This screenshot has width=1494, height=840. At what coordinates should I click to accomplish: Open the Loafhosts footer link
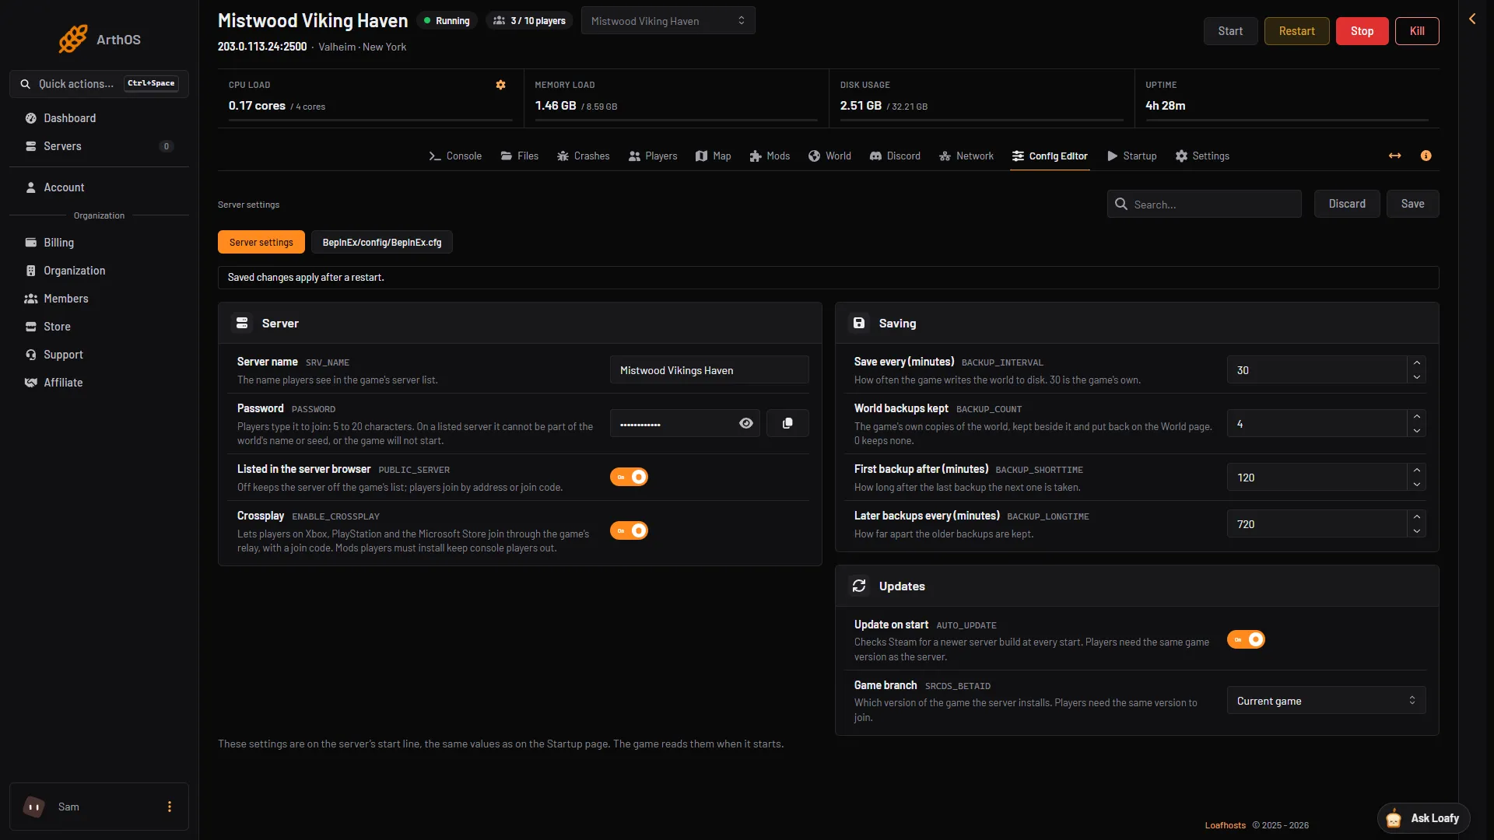[1226, 825]
